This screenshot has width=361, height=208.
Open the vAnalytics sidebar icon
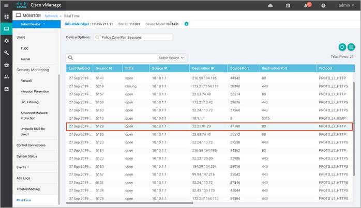[x=6, y=89]
